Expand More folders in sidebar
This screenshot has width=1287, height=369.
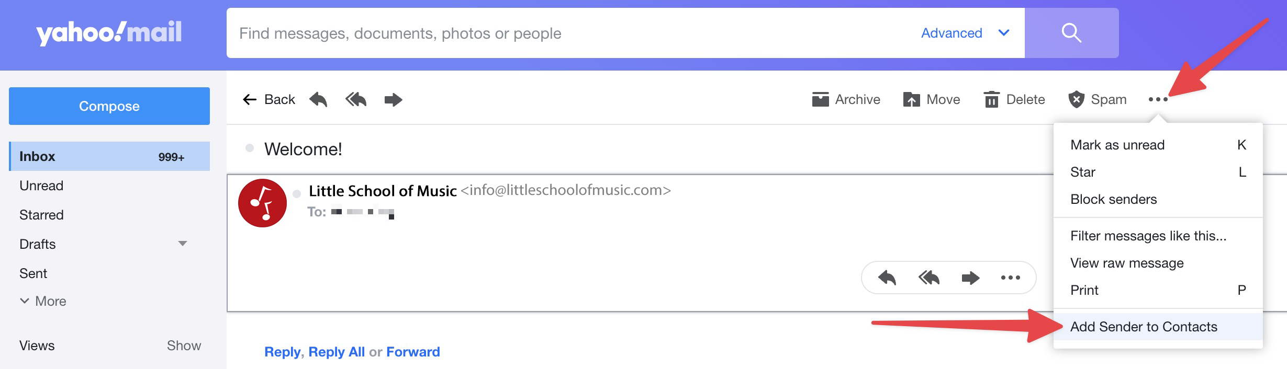[43, 301]
